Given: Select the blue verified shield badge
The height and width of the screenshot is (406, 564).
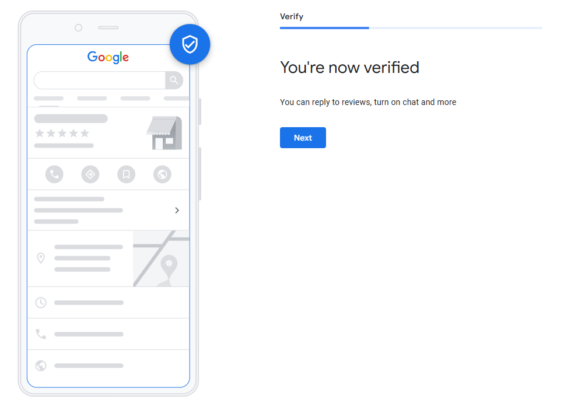Looking at the screenshot, I should click(x=190, y=44).
